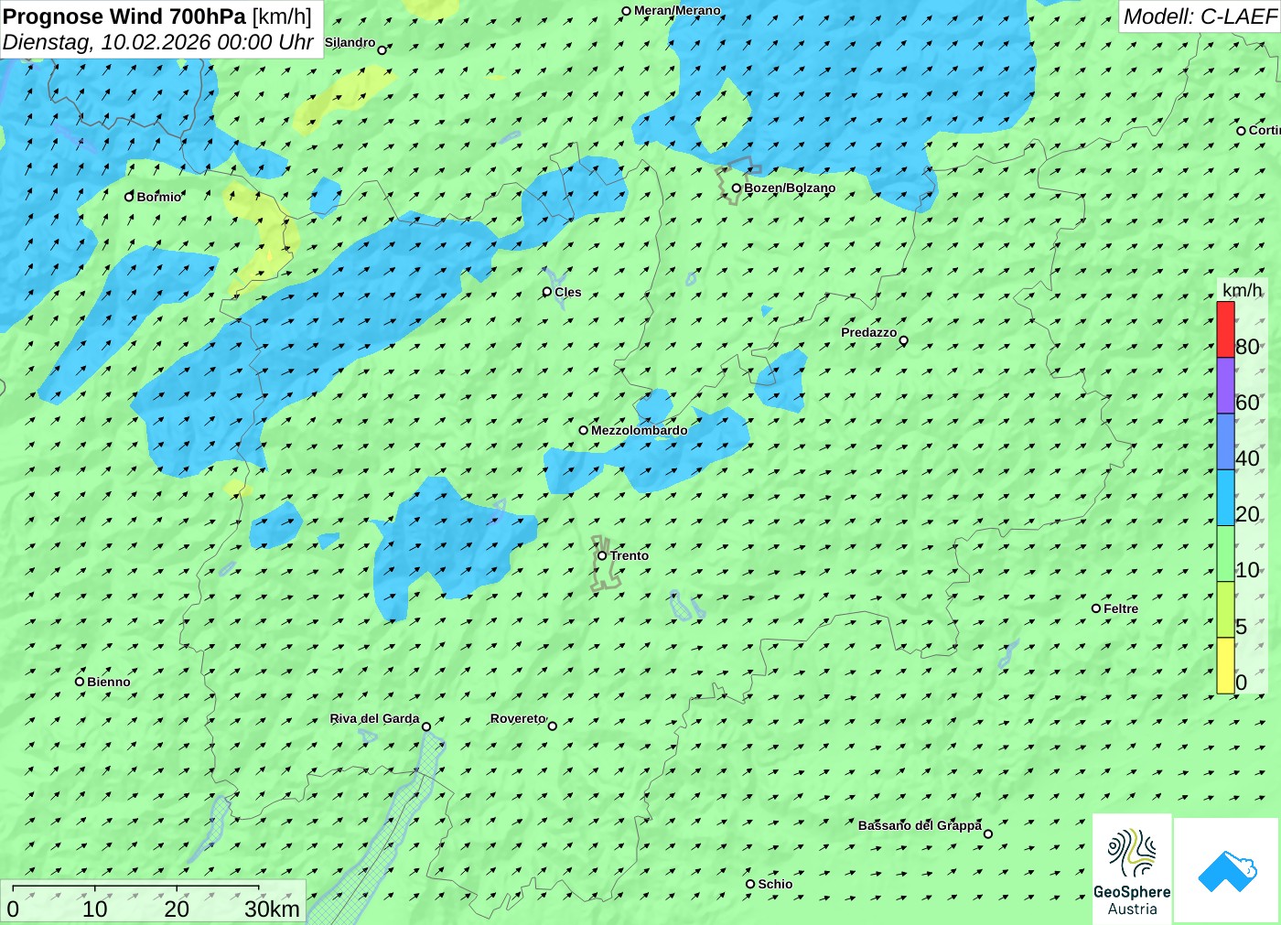This screenshot has width=1281, height=925.
Task: Click the Bozen/Bolzano city marker
Action: click(x=737, y=188)
